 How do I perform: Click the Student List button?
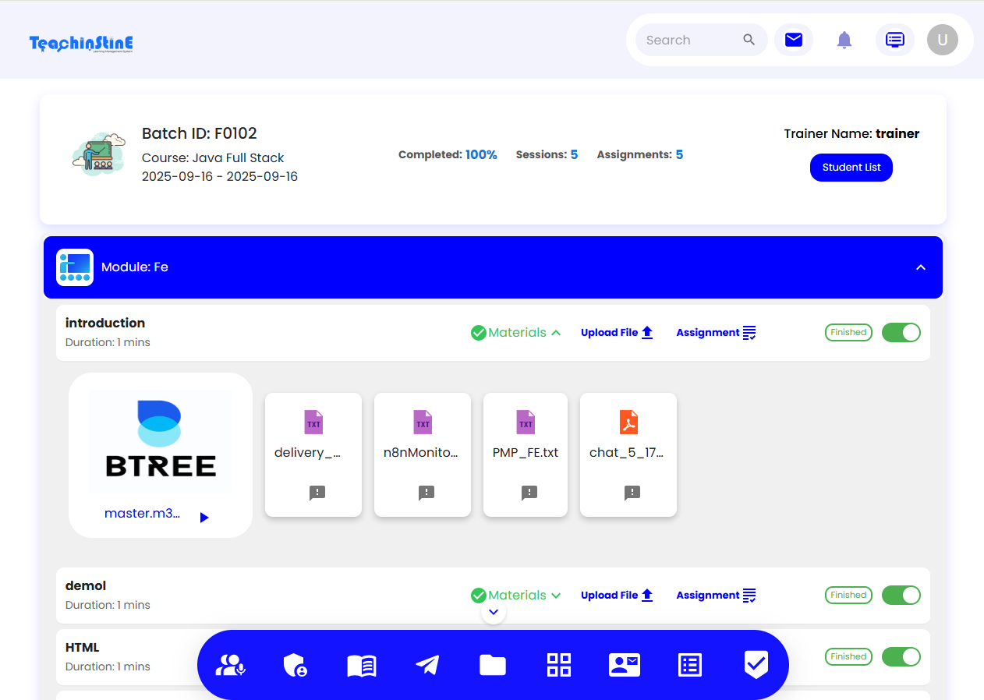(x=851, y=168)
